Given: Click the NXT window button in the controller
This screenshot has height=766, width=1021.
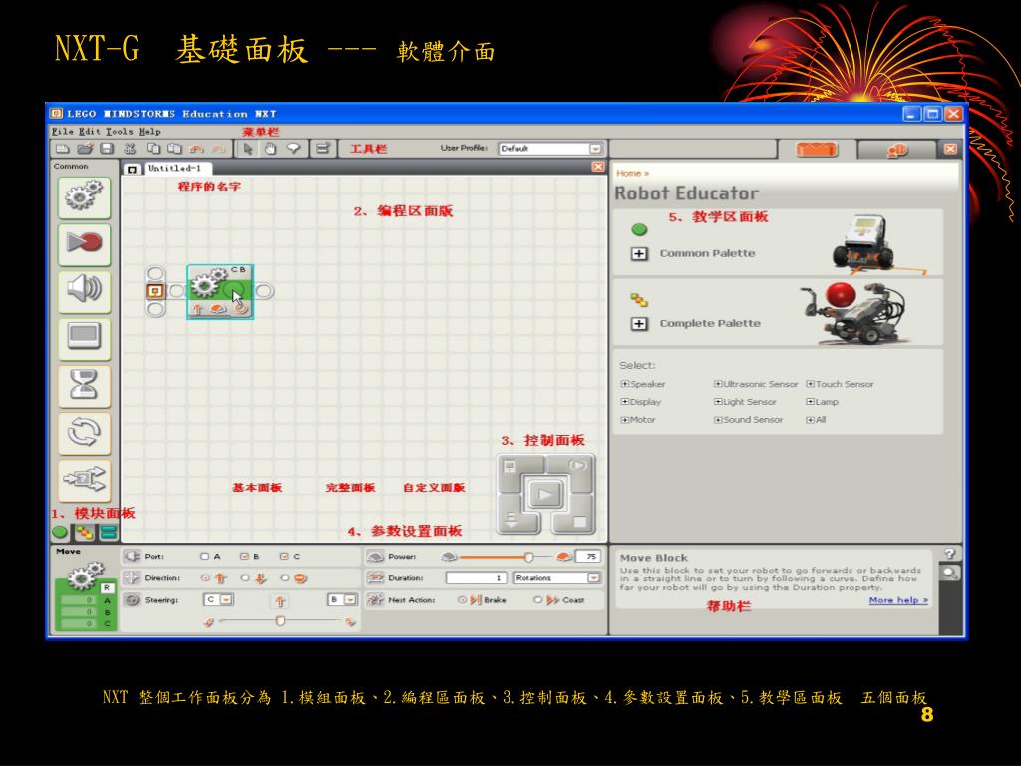Looking at the screenshot, I should pyautogui.click(x=511, y=468).
